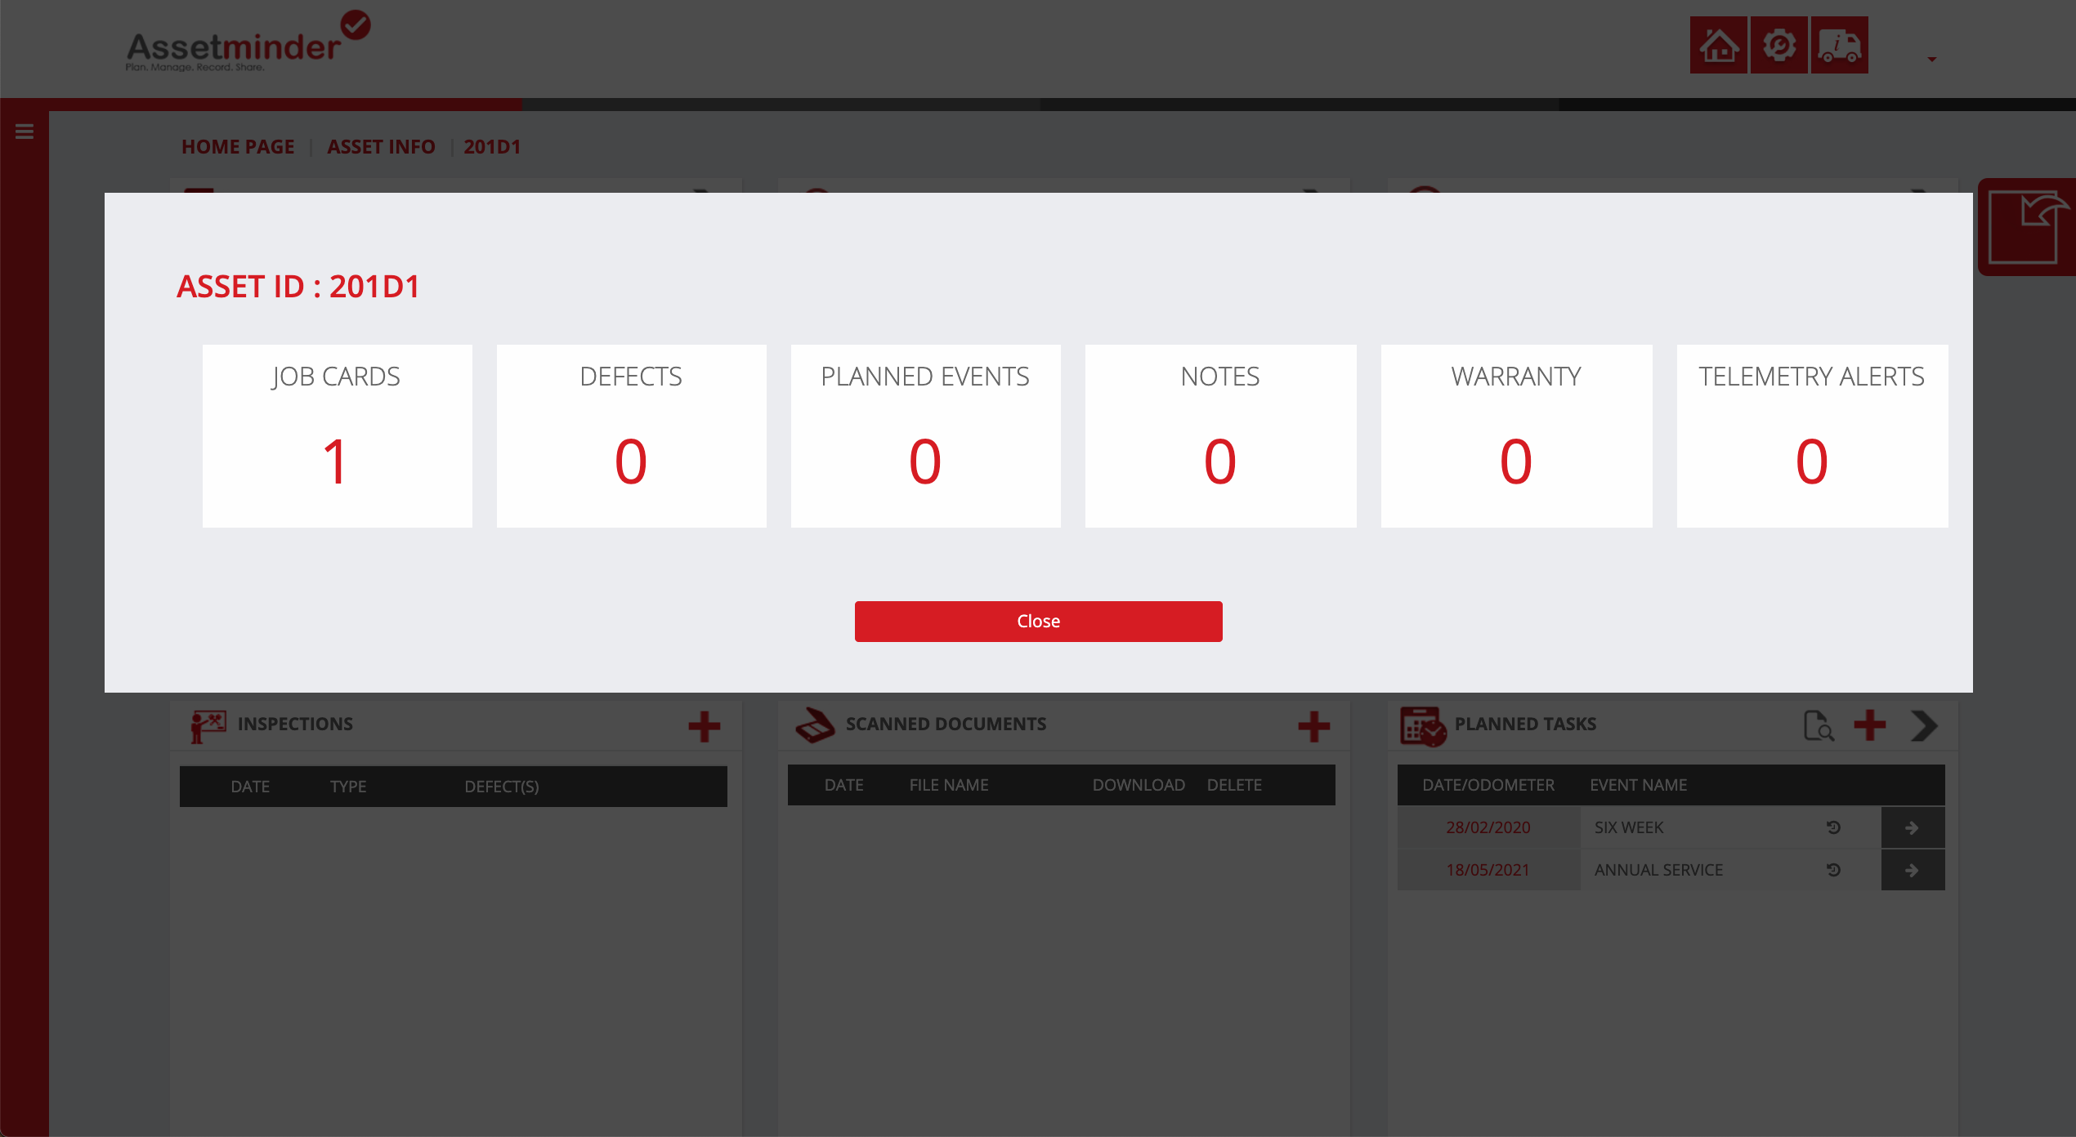Click the DATE/ODOMETER column header

[1488, 785]
